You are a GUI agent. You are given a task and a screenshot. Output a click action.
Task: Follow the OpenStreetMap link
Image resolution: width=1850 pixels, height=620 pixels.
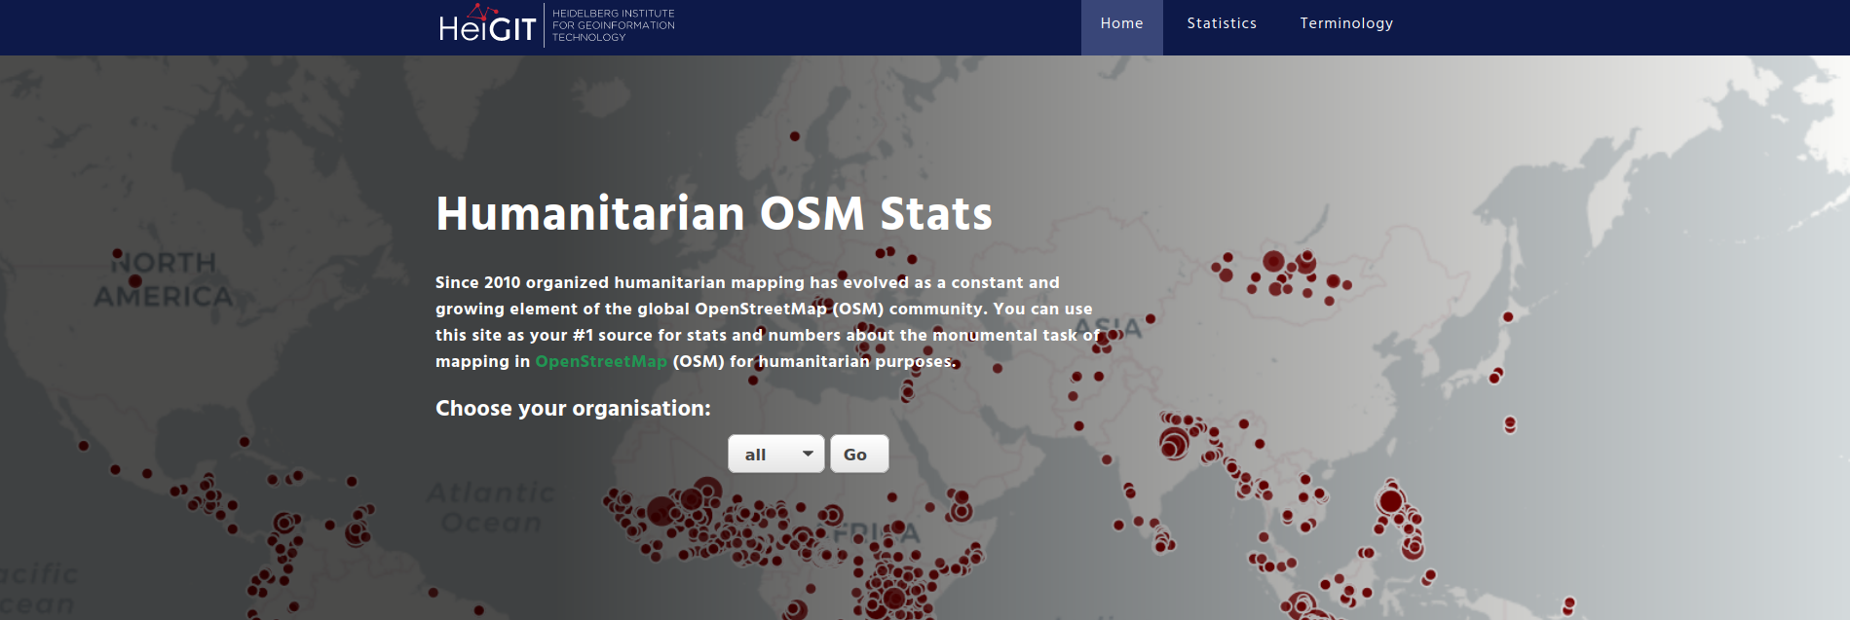pyautogui.click(x=601, y=361)
